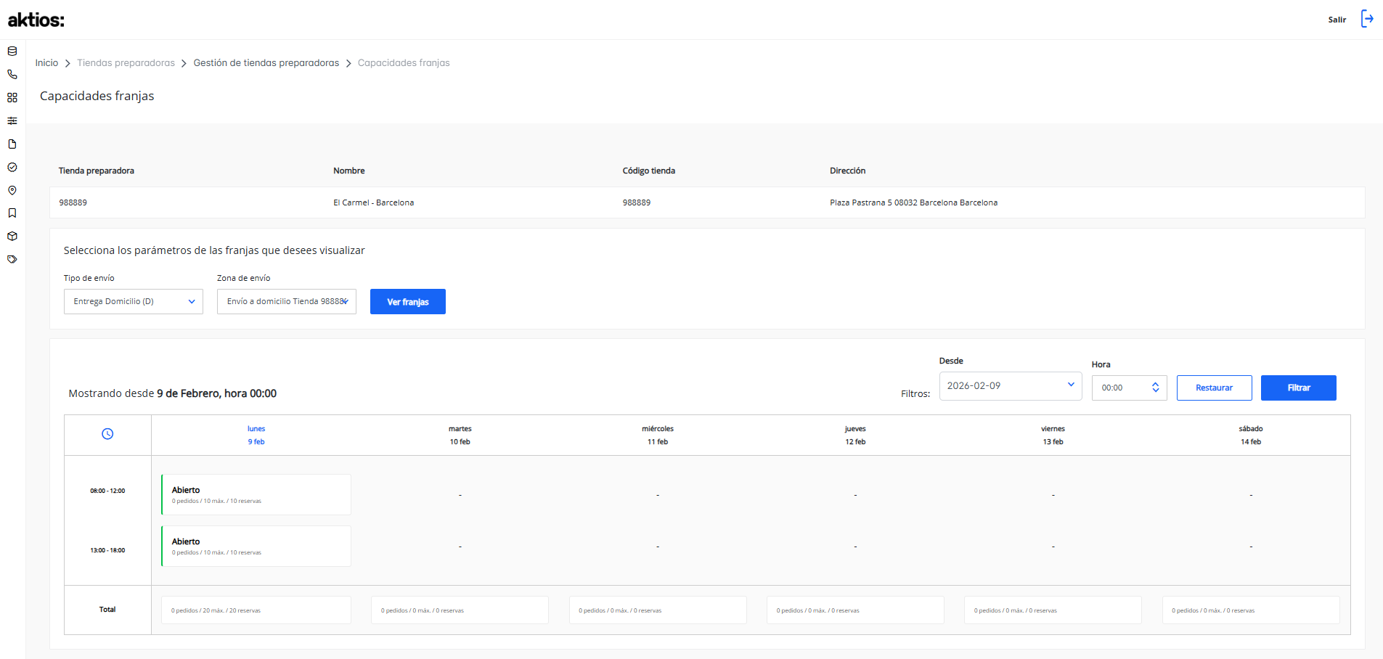Select the miércoles 11 feb column header
The image size is (1383, 659).
click(658, 435)
